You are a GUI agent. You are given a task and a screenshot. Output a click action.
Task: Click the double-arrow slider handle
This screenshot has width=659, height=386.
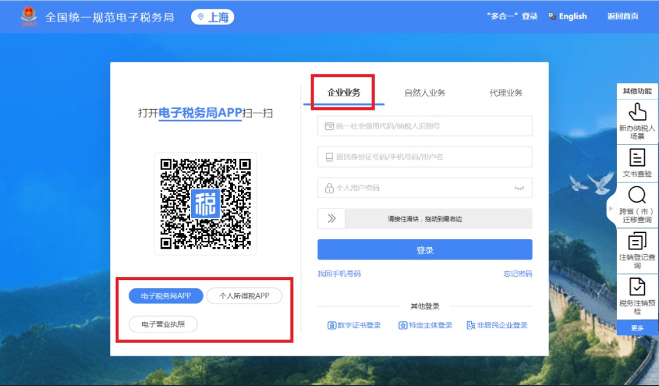(x=331, y=218)
